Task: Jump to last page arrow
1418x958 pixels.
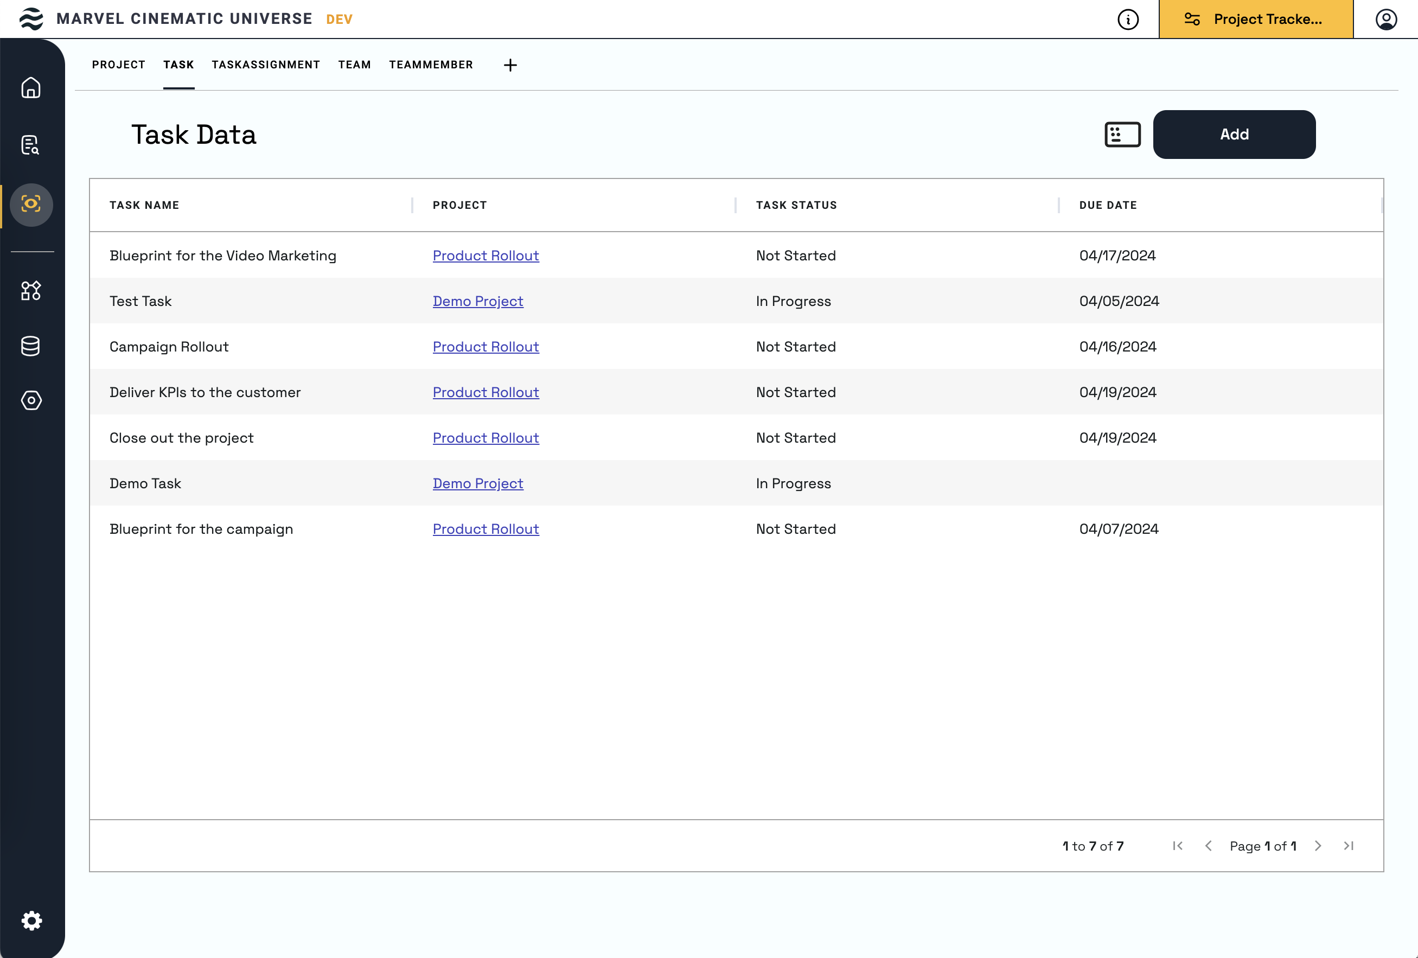Action: [x=1349, y=846]
